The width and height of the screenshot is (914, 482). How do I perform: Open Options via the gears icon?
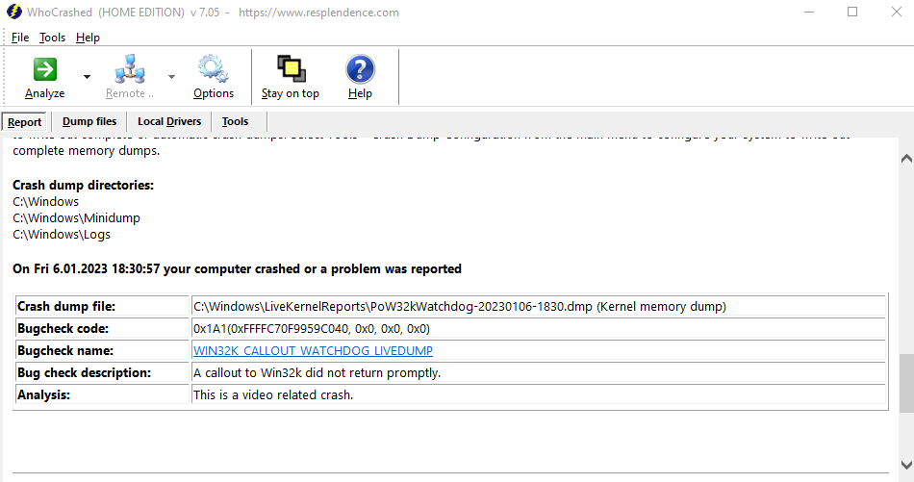[213, 69]
